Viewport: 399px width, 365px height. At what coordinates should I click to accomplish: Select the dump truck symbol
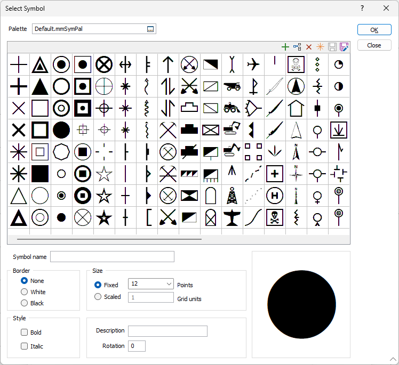232,86
